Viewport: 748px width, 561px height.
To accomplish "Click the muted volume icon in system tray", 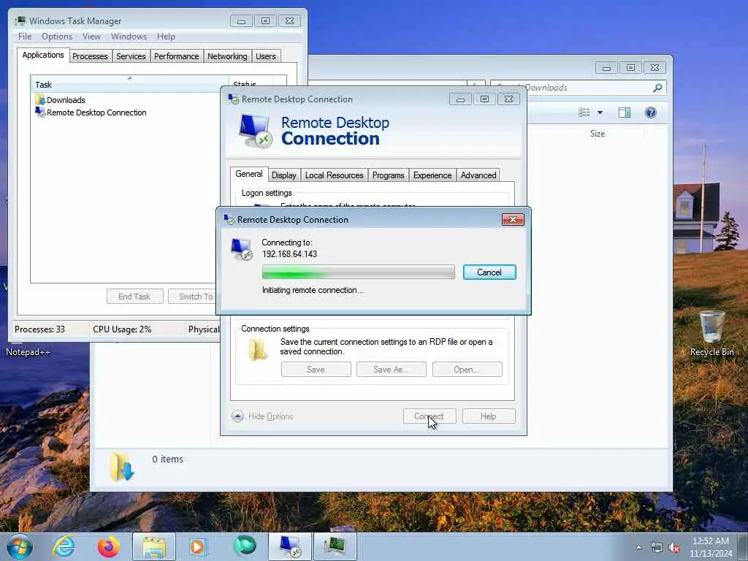I will [x=674, y=548].
